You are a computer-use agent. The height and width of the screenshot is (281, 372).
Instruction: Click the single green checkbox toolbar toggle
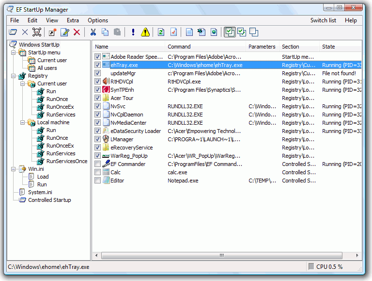(230, 32)
